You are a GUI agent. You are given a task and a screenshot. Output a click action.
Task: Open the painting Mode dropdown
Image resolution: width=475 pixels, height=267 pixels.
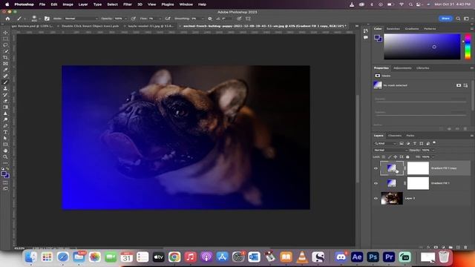pyautogui.click(x=81, y=19)
